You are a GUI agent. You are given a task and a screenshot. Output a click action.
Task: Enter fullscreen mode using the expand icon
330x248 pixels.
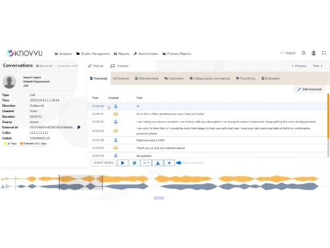click(x=324, y=53)
